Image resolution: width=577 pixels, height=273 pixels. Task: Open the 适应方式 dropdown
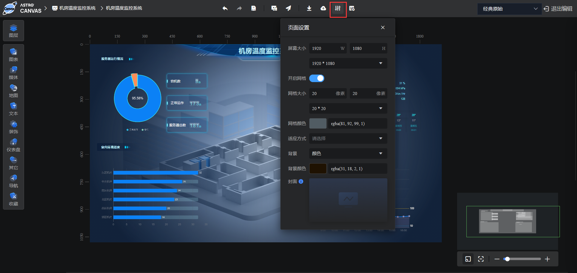348,138
